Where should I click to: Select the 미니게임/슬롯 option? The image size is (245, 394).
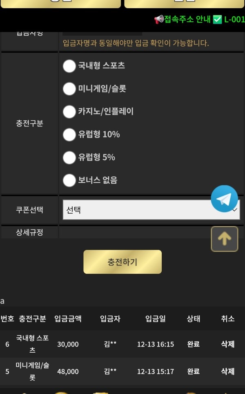coord(69,89)
